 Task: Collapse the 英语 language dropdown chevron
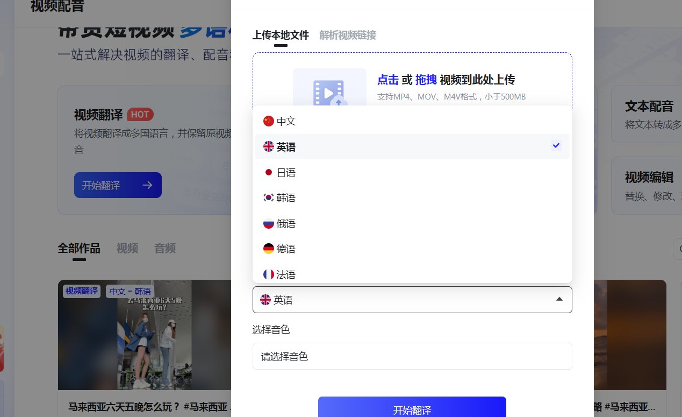pos(558,300)
